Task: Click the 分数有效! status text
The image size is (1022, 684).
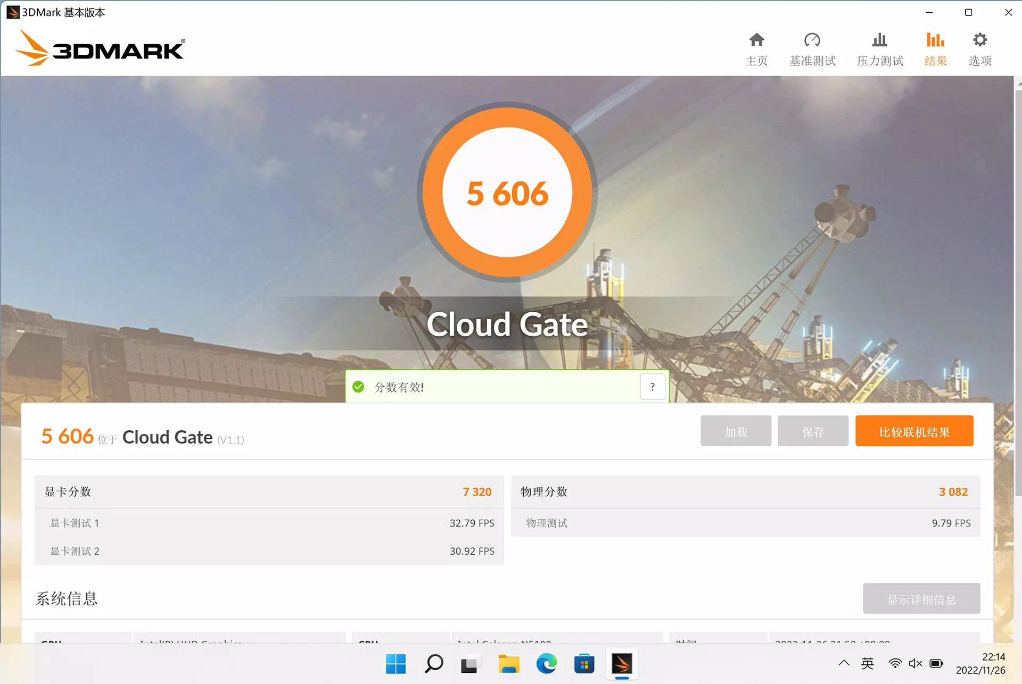Action: tap(399, 387)
